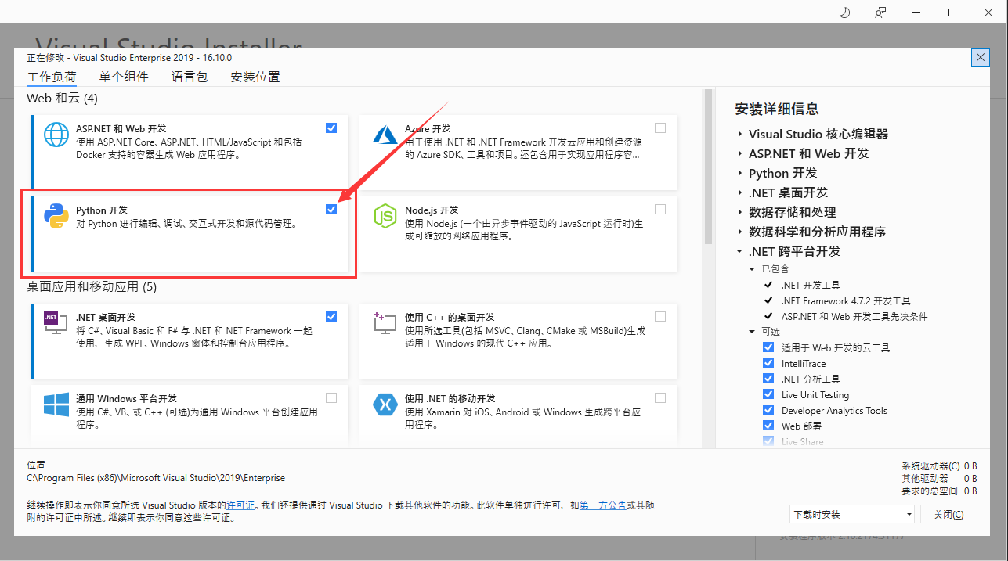Collapse the 可选 section
The image size is (1008, 561).
click(753, 332)
